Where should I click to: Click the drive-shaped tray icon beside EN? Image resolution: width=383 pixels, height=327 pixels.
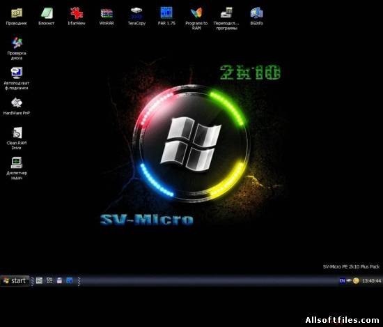coord(349,281)
